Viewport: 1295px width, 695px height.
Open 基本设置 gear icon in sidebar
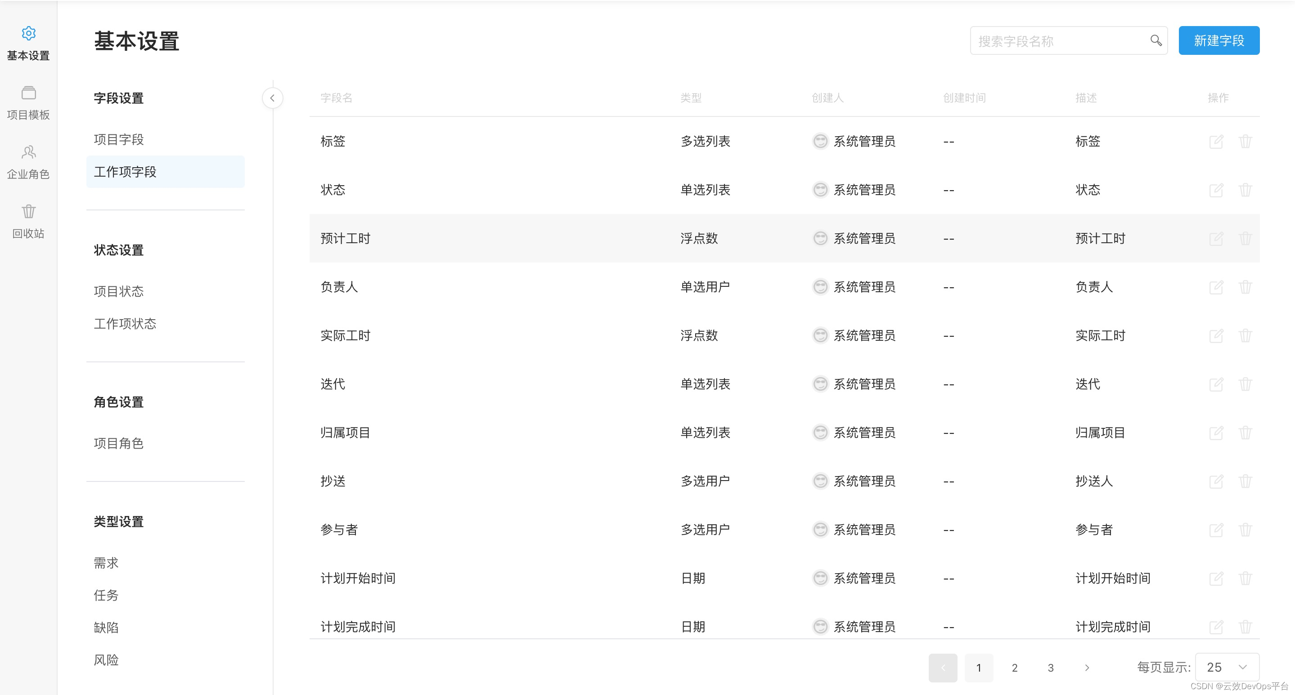tap(29, 34)
